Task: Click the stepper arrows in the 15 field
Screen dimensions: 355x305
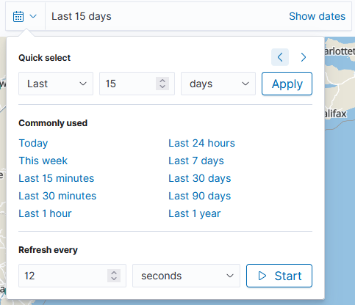Action: coord(162,84)
